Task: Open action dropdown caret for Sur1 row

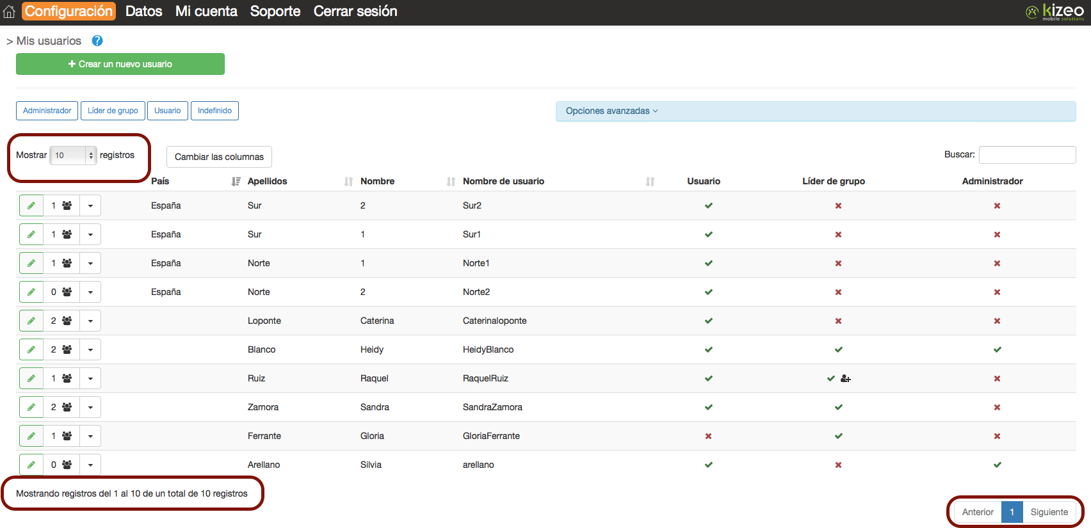Action: point(90,234)
